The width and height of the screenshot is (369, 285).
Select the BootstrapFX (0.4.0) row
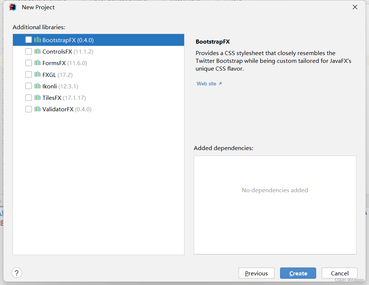tap(99, 40)
